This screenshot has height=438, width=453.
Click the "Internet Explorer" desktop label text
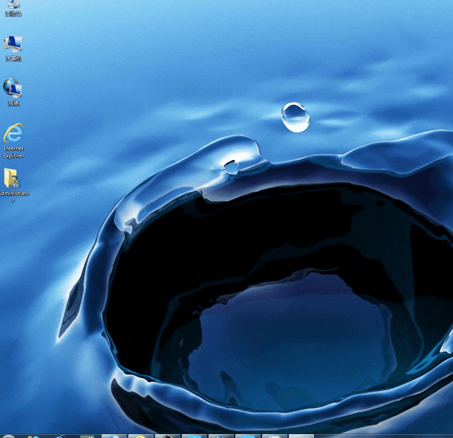(x=13, y=152)
